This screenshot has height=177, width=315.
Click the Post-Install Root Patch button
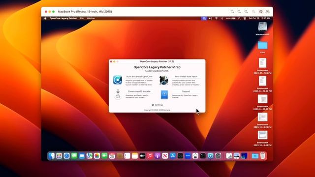click(x=186, y=77)
